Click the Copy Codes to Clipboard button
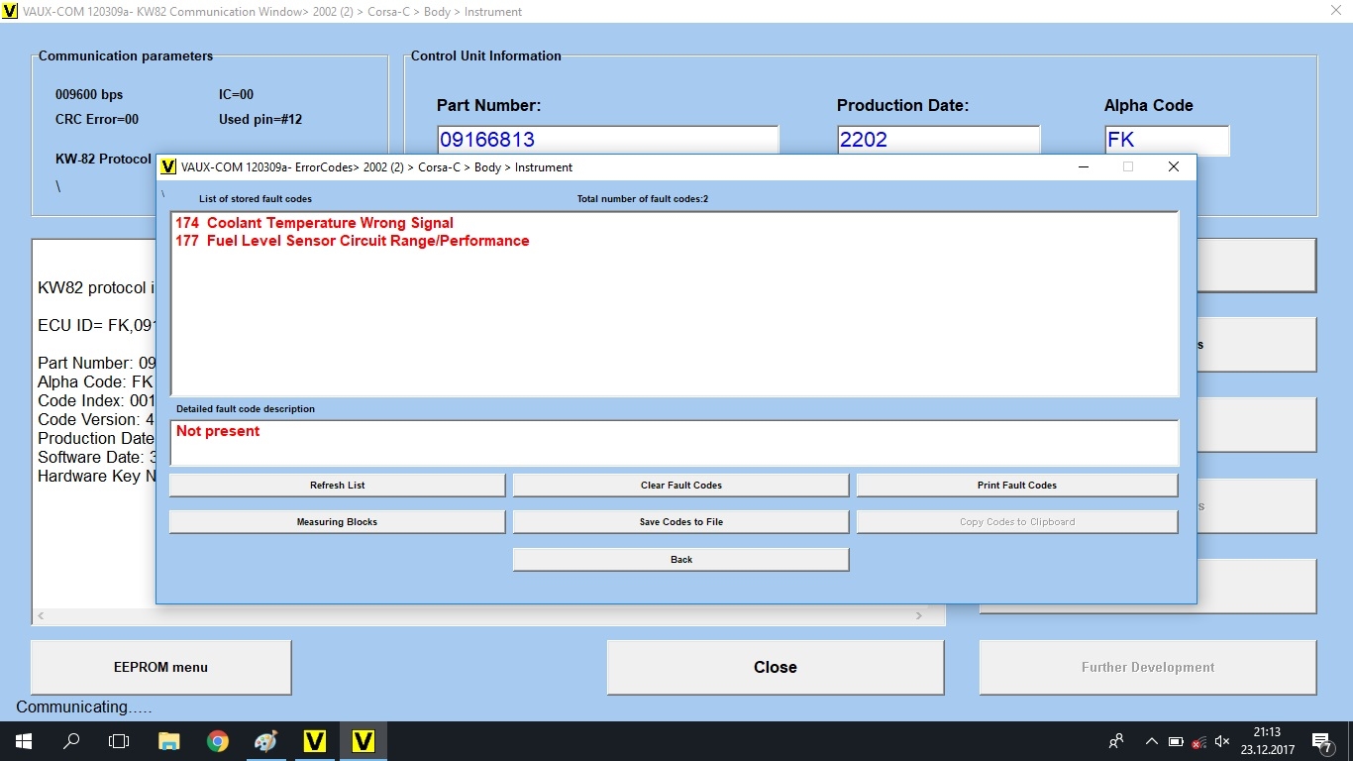The width and height of the screenshot is (1353, 761). [1016, 521]
